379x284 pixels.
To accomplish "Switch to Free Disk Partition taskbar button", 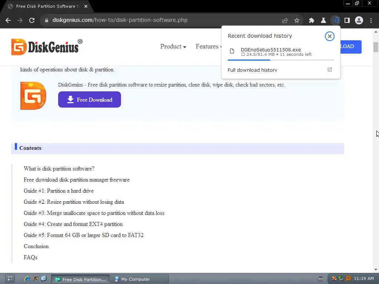I will [x=80, y=279].
